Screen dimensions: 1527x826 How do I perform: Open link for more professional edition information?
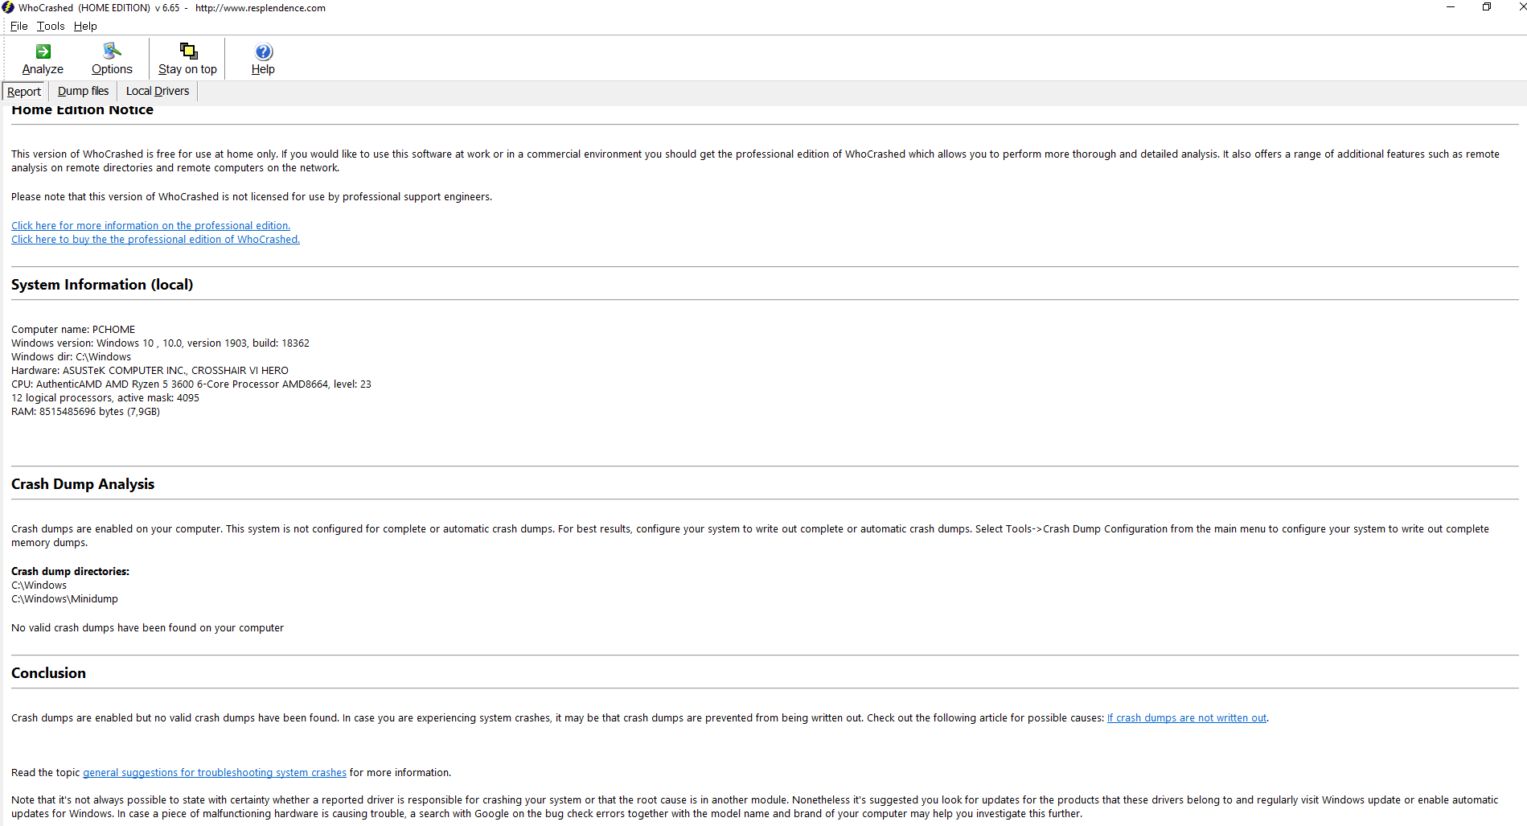click(x=150, y=226)
